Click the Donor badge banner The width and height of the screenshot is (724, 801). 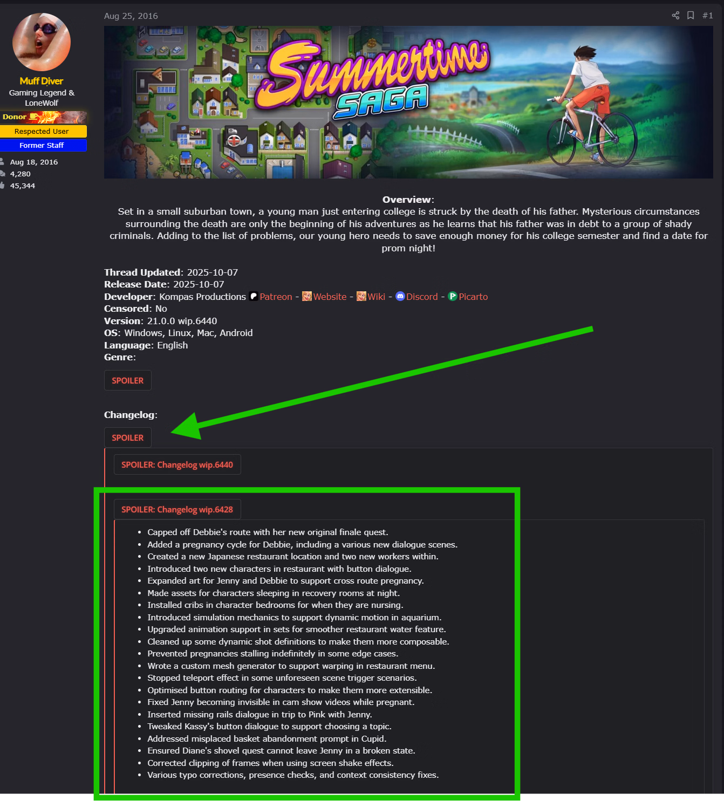(44, 117)
